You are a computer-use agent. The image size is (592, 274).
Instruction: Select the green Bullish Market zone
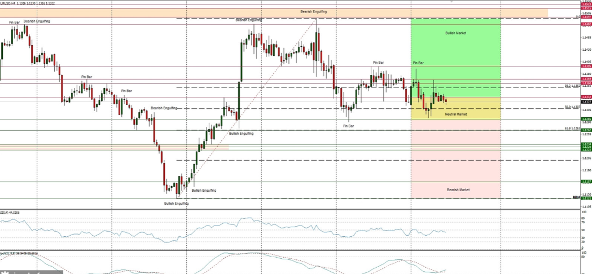[455, 56]
